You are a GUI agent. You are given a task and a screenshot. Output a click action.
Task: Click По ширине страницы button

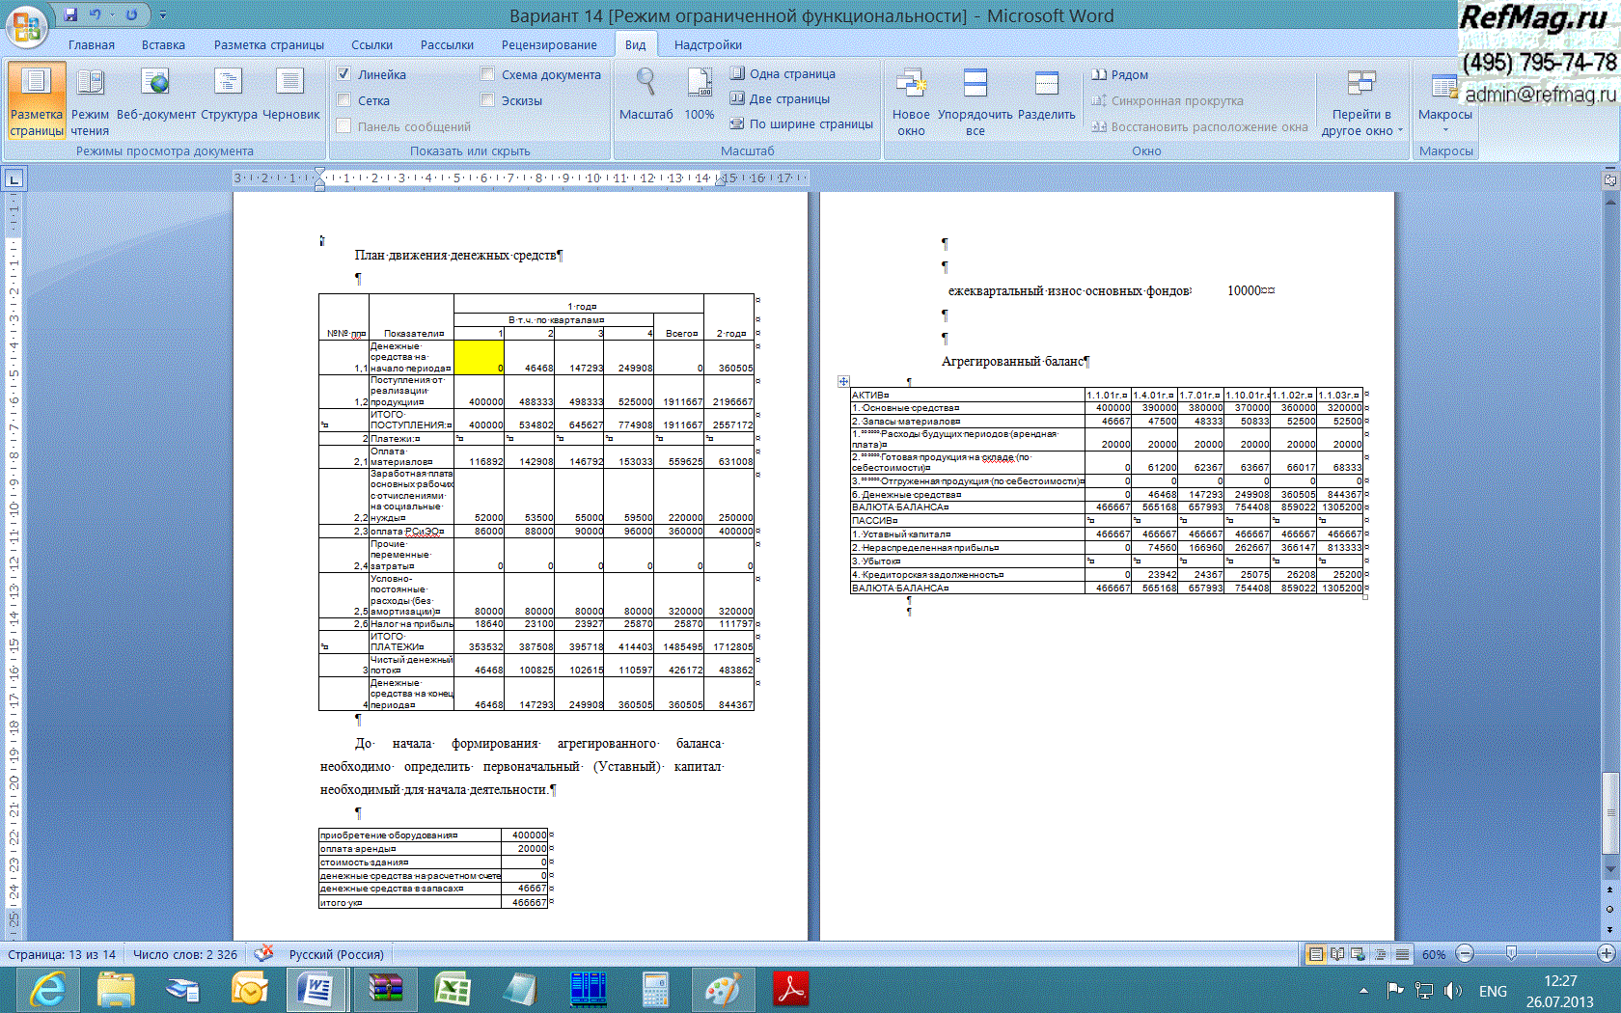(801, 123)
